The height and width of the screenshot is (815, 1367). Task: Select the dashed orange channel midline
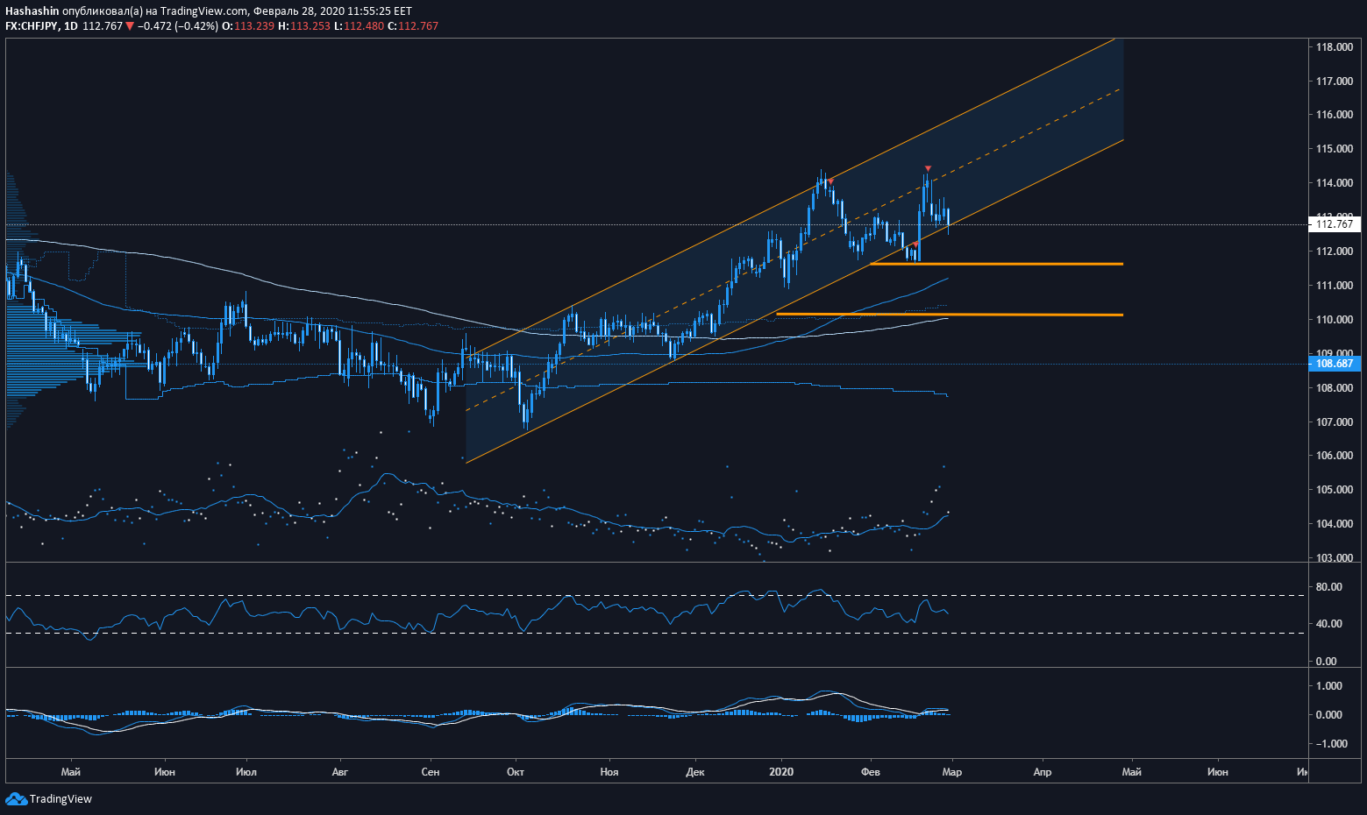point(794,249)
